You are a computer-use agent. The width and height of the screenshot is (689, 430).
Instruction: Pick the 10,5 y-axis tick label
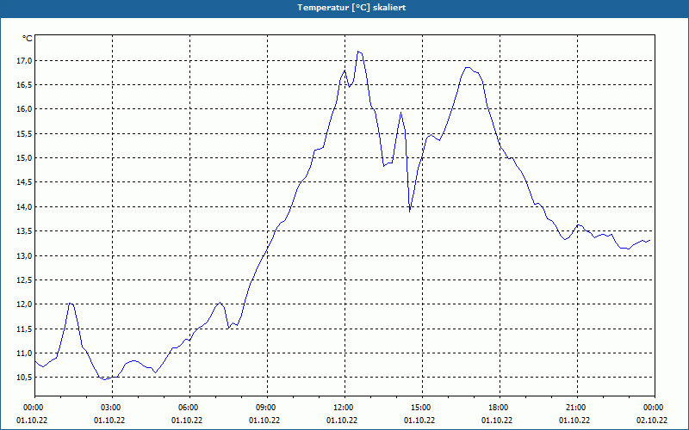(25, 378)
